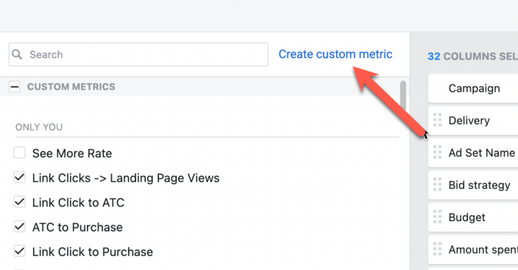Click the Ad Set Name column label
This screenshot has width=518, height=270.
tap(482, 153)
